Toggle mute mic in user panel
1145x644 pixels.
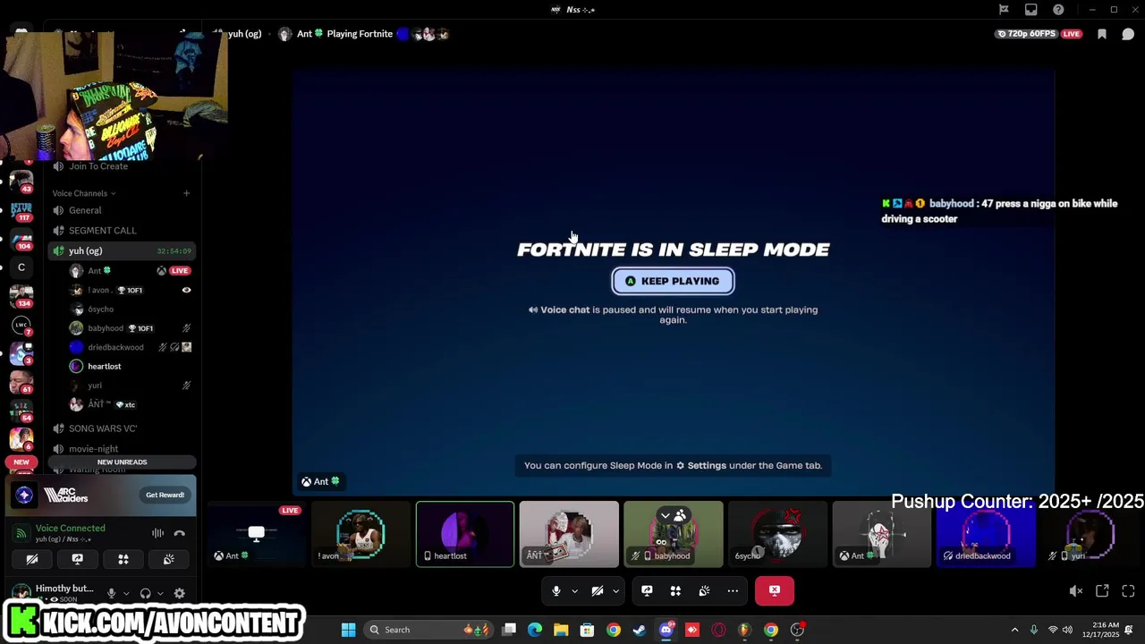click(111, 593)
